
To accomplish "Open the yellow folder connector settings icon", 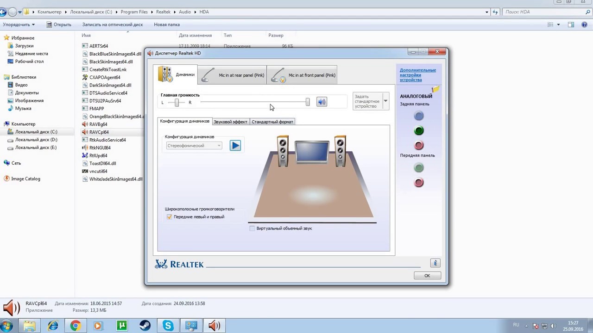I will click(435, 89).
